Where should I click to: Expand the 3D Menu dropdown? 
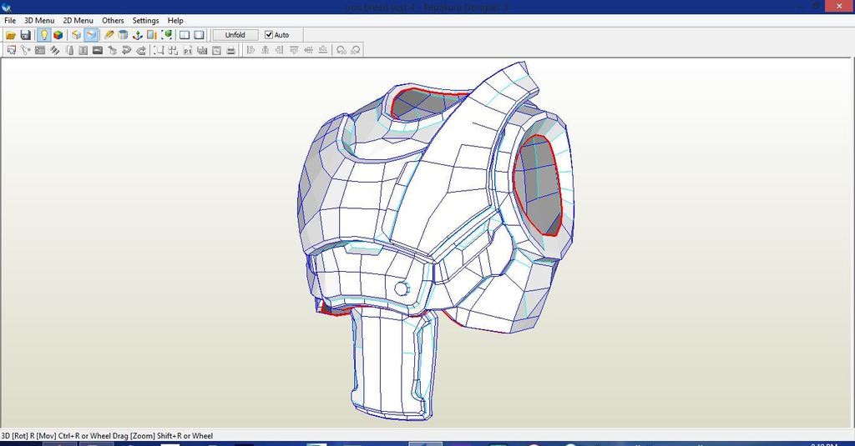tap(38, 20)
